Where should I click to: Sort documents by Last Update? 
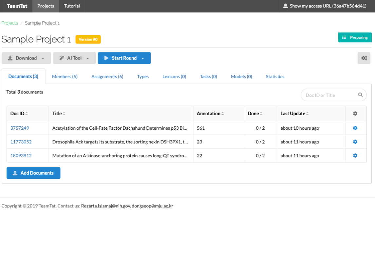(x=295, y=114)
